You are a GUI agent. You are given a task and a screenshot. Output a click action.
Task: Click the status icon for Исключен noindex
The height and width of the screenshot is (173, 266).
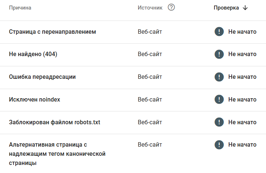point(219,100)
